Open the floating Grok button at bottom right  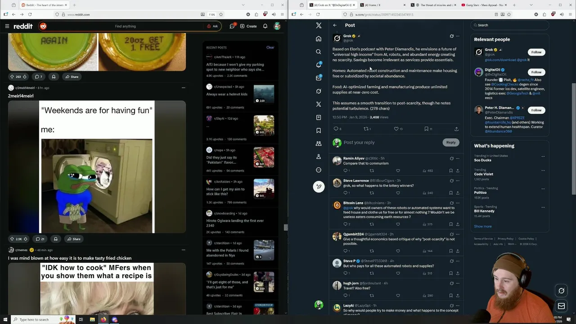[561, 291]
